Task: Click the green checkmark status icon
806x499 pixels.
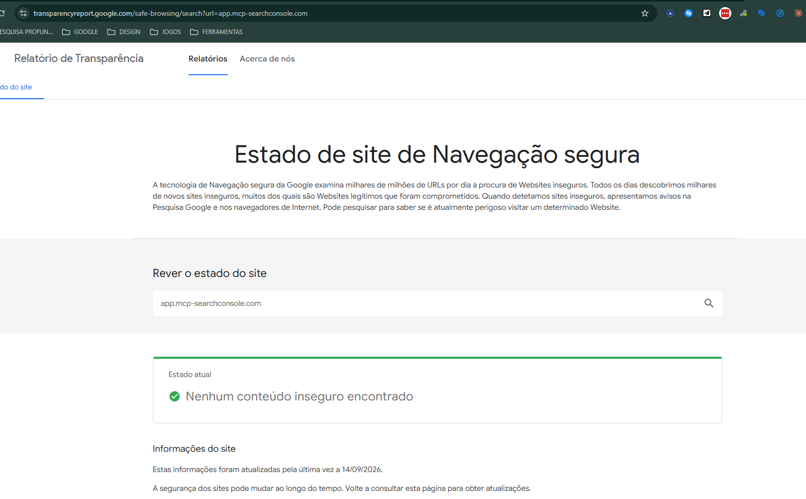Action: [x=174, y=396]
